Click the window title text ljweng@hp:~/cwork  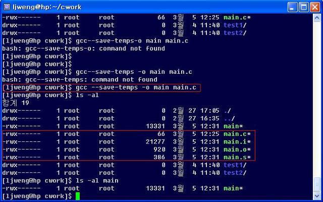(x=47, y=7)
